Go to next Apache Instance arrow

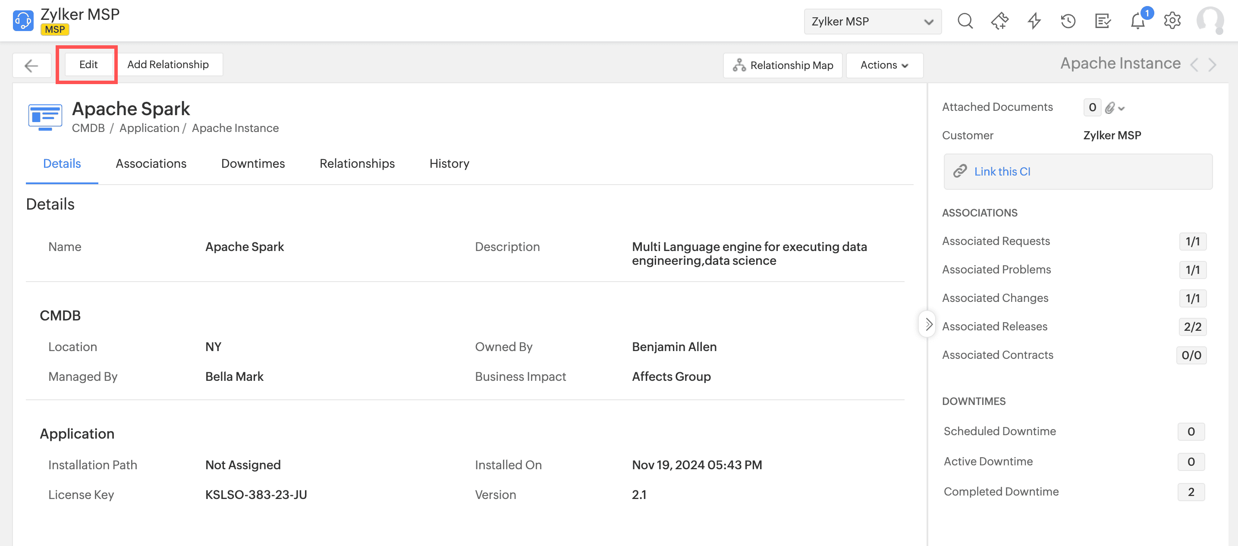pos(1213,65)
